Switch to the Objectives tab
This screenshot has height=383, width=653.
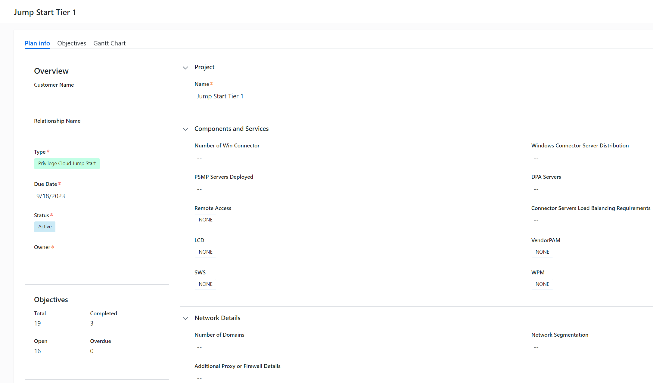[71, 43]
